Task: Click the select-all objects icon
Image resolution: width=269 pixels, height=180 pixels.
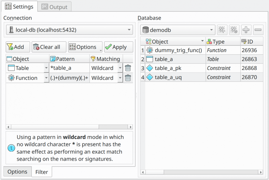Action: [222, 30]
